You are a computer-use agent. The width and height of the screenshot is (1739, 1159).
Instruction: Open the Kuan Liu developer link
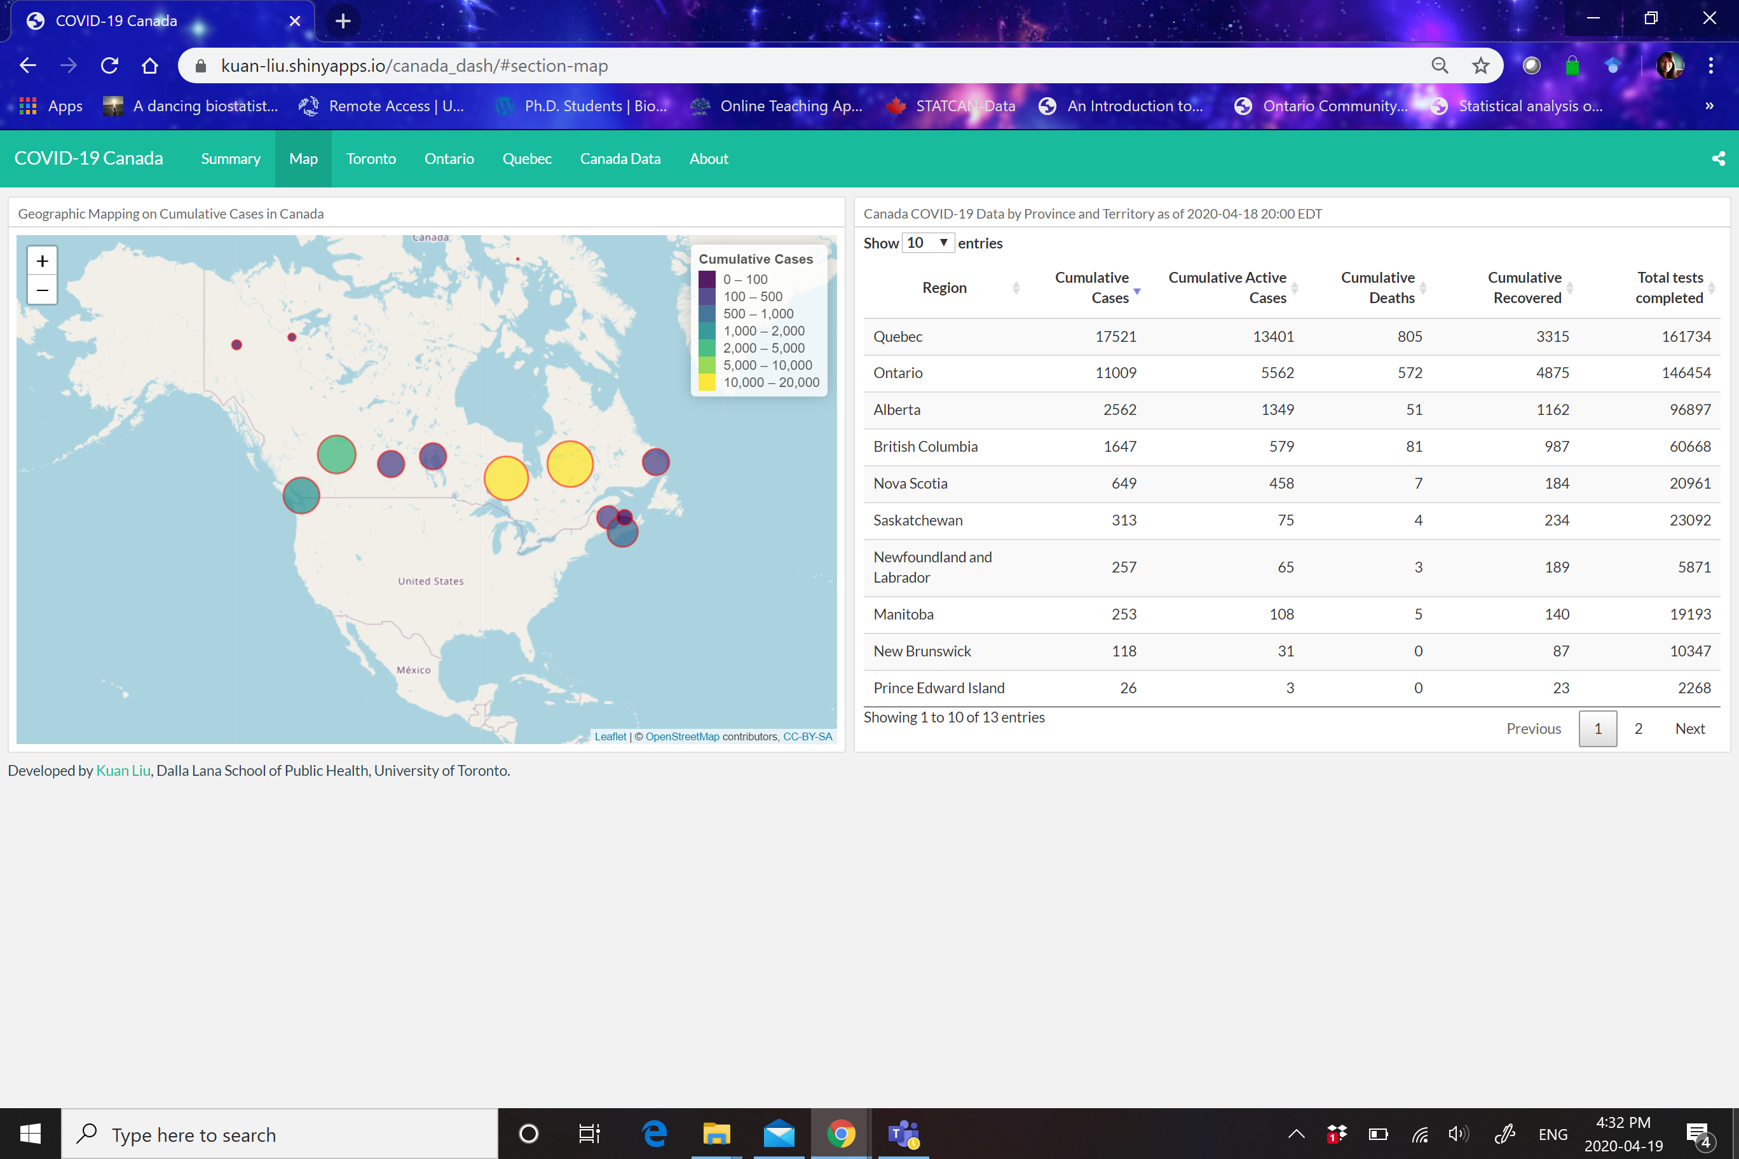pos(123,770)
